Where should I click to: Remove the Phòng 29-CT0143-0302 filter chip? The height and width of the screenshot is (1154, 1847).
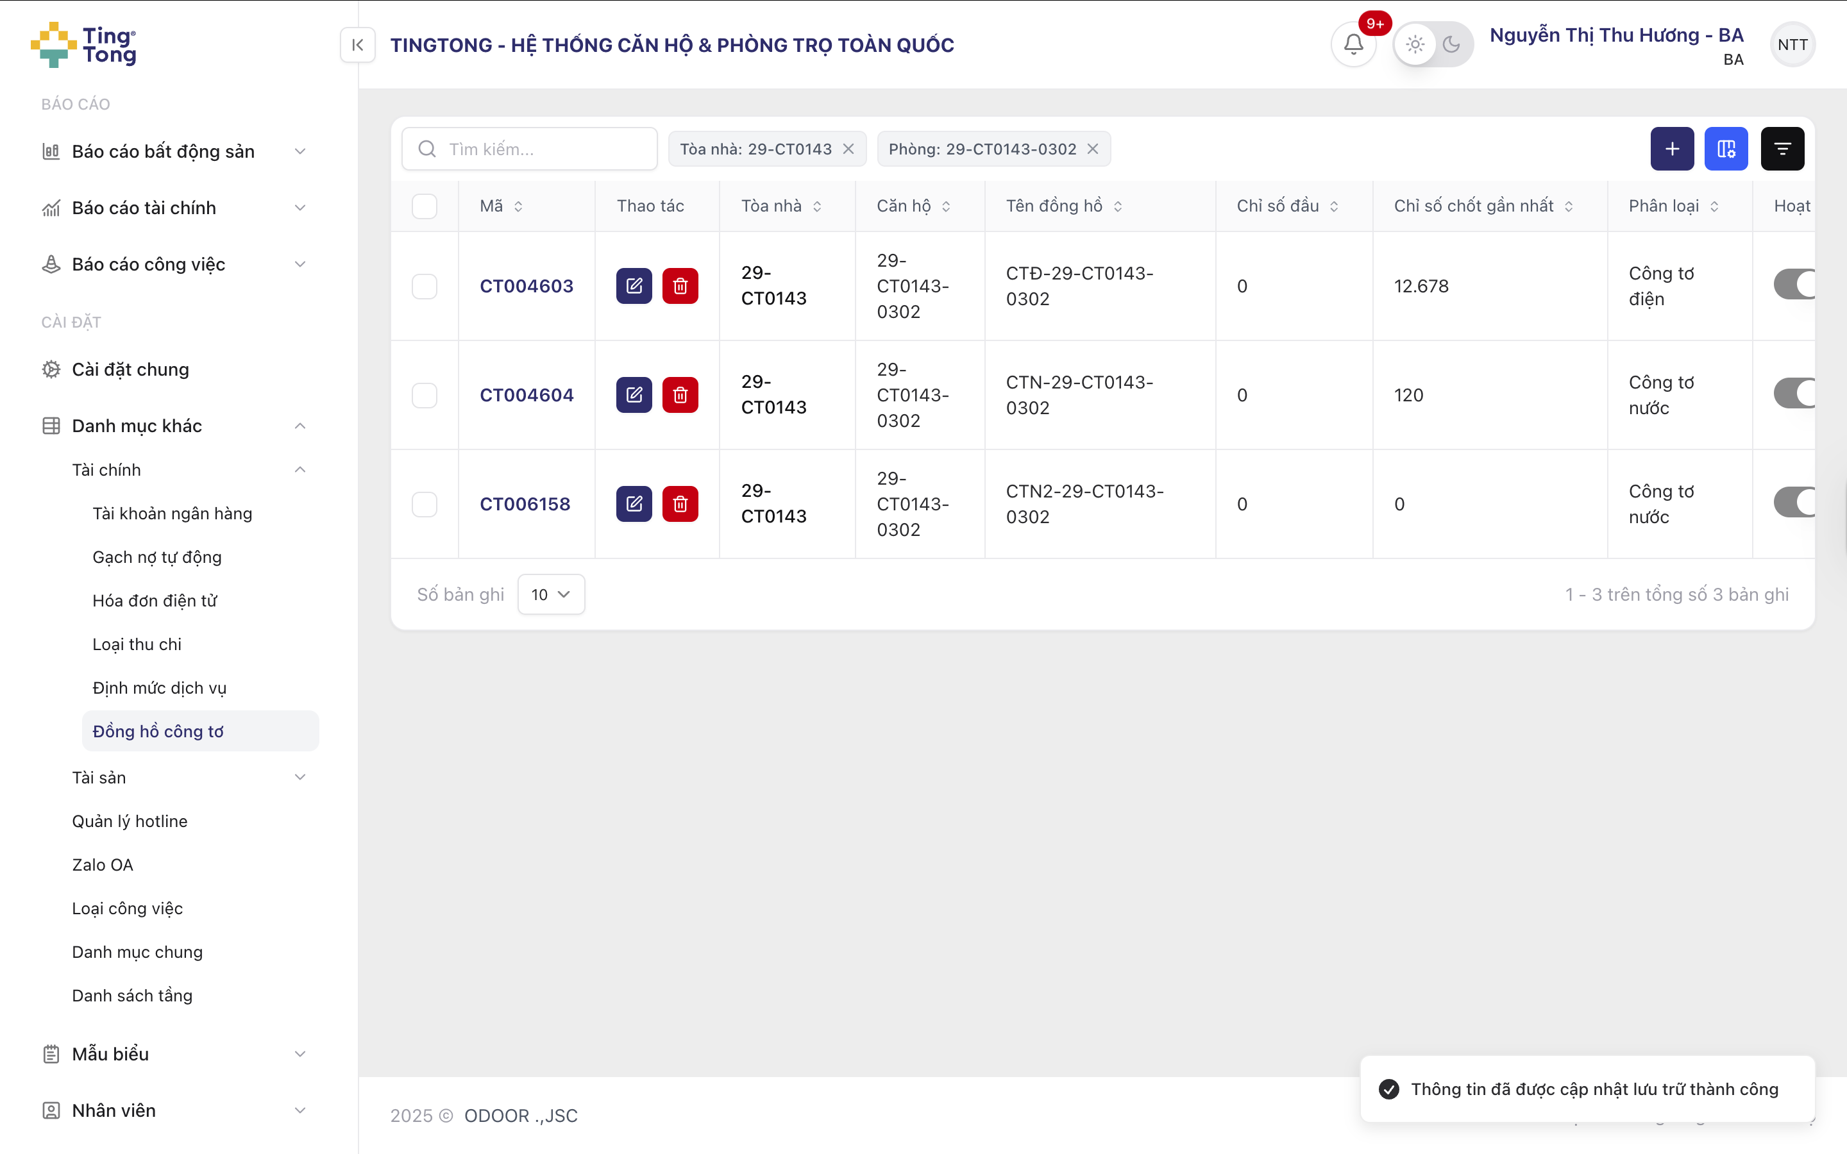[1093, 149]
